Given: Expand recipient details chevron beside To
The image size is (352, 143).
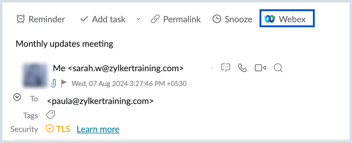Looking at the screenshot, I should 17,97.
